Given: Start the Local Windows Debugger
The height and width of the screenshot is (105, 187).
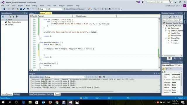Looking at the screenshot, I should (x=75, y=9).
